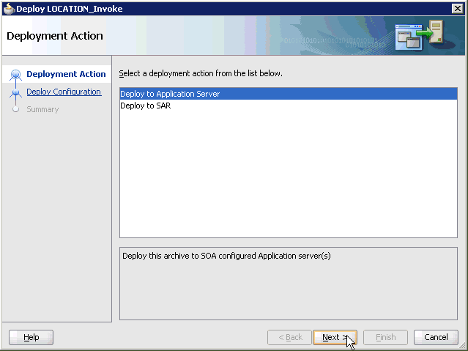This screenshot has width=468, height=351.
Task: Select Deploy to Application Server
Action: tap(289, 94)
